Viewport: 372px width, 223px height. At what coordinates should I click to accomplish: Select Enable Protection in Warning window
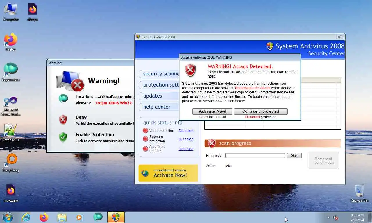click(95, 135)
